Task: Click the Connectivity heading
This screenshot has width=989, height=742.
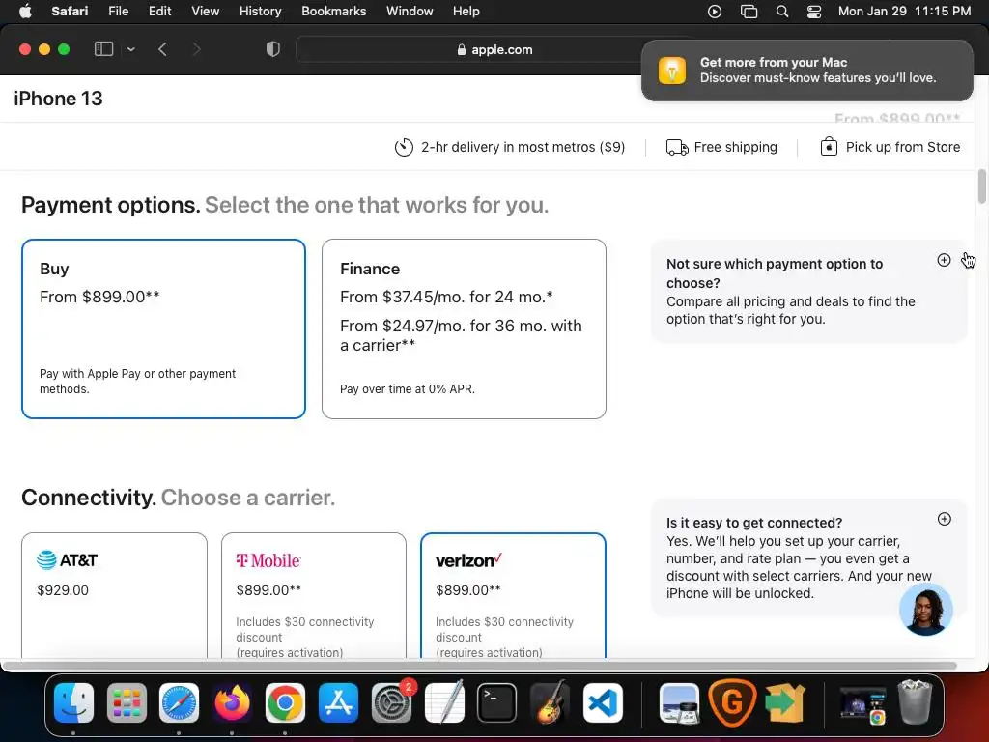Action: click(x=89, y=498)
